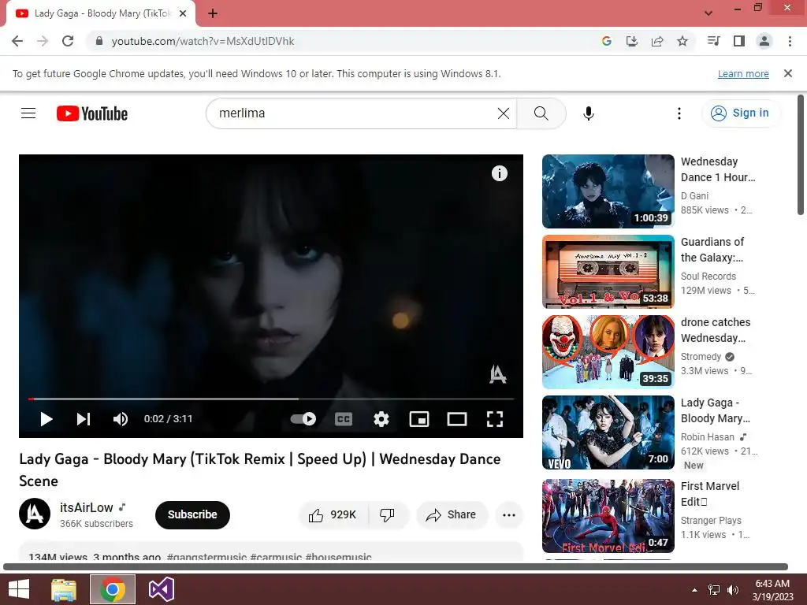Mute the video volume

(x=121, y=419)
